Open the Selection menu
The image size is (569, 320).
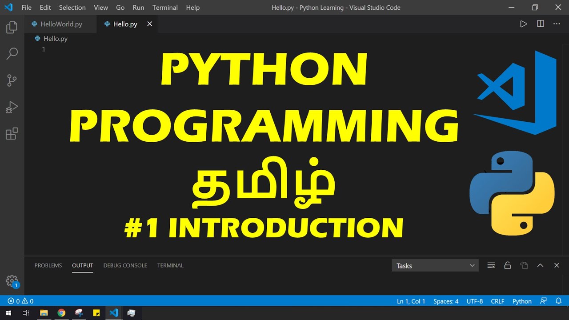pos(72,8)
